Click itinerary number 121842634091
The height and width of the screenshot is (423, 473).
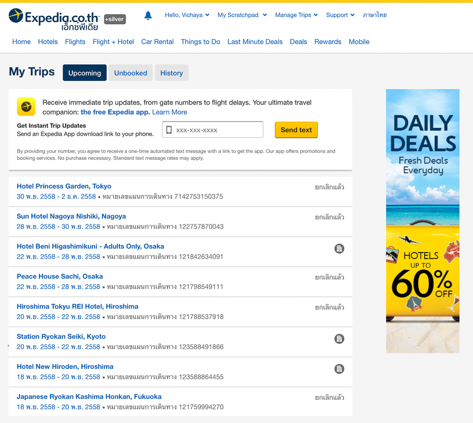201,257
